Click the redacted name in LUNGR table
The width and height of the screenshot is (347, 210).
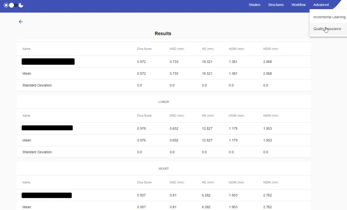[47, 128]
